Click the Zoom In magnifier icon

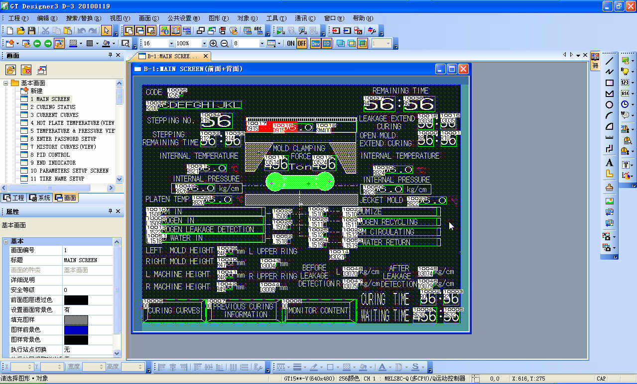[x=214, y=44]
